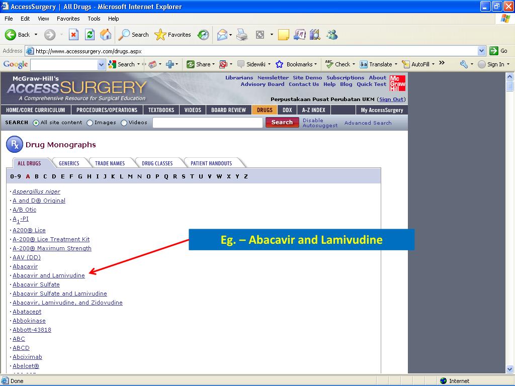The height and width of the screenshot is (386, 515).
Task: Click the Print icon
Action: click(x=242, y=35)
